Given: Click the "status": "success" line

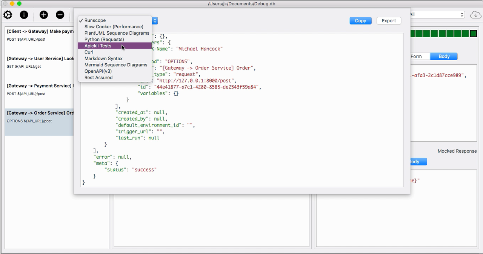Looking at the screenshot, I should coord(131,170).
